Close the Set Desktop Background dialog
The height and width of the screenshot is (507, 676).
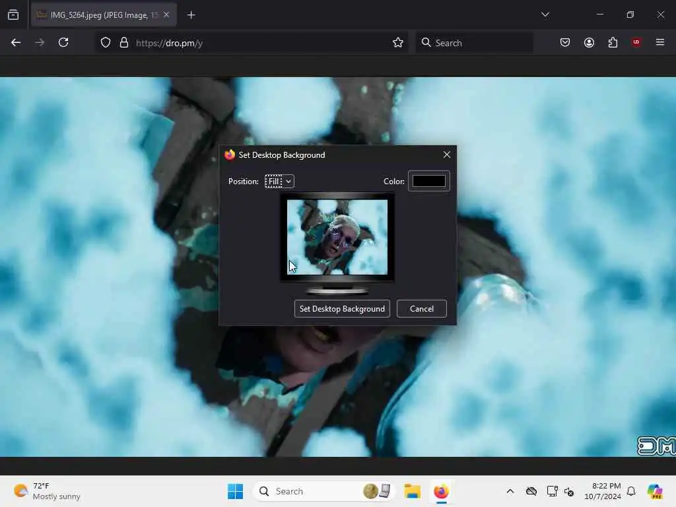(447, 154)
